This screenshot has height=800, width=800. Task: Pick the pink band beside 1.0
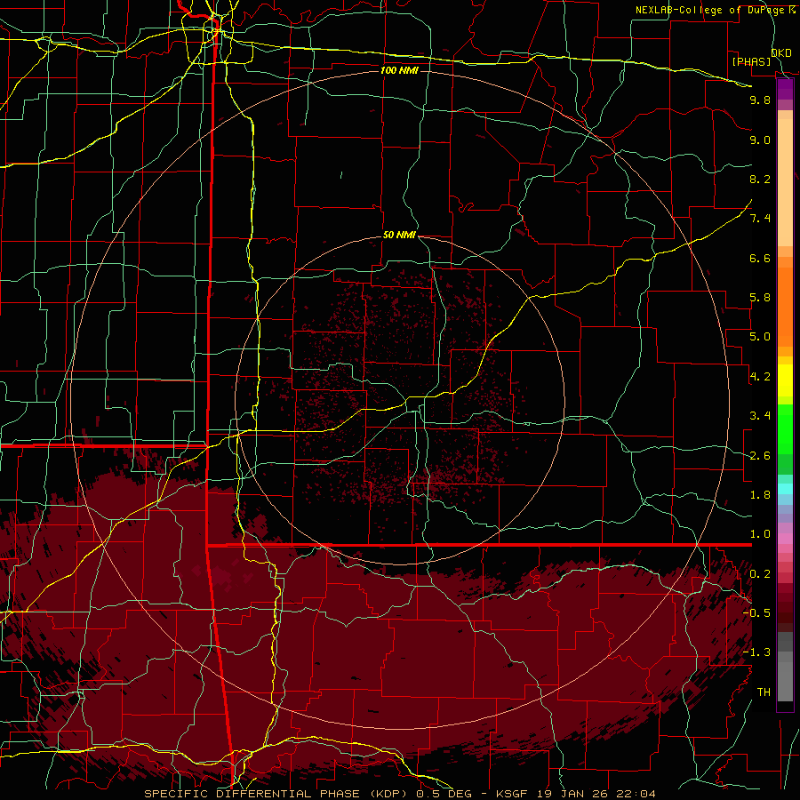(x=785, y=539)
